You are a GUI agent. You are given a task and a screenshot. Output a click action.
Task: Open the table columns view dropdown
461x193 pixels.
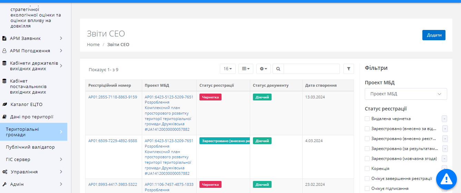click(245, 69)
